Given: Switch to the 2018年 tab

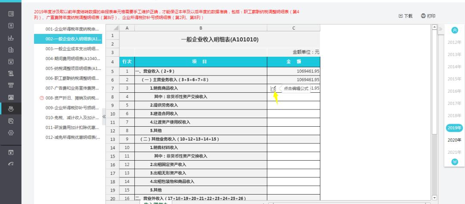Looking at the screenshot, I should coord(454,116).
